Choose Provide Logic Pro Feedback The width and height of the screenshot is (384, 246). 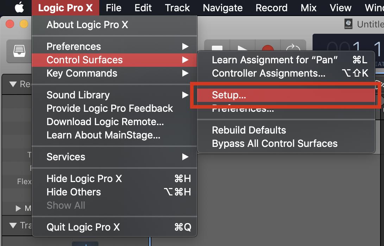[x=114, y=108]
